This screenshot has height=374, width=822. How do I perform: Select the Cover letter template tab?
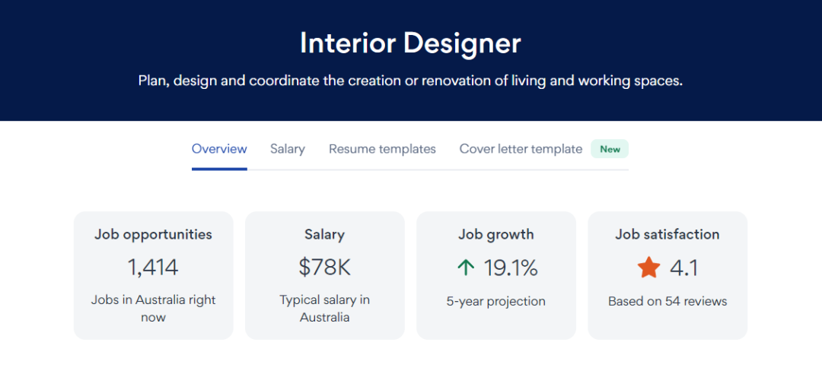[x=521, y=149]
